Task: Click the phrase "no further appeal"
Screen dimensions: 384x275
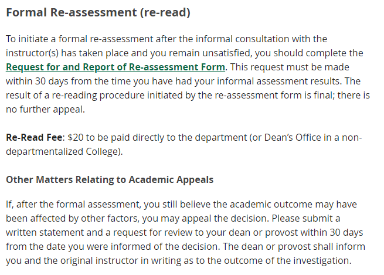Action: (44, 109)
